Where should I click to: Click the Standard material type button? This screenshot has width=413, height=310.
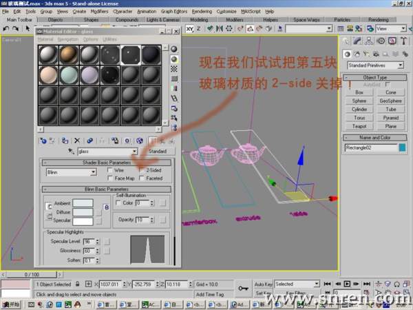tap(158, 152)
